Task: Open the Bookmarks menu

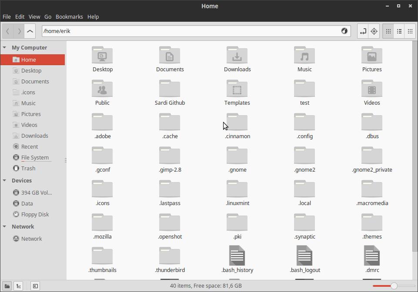Action: 69,17
